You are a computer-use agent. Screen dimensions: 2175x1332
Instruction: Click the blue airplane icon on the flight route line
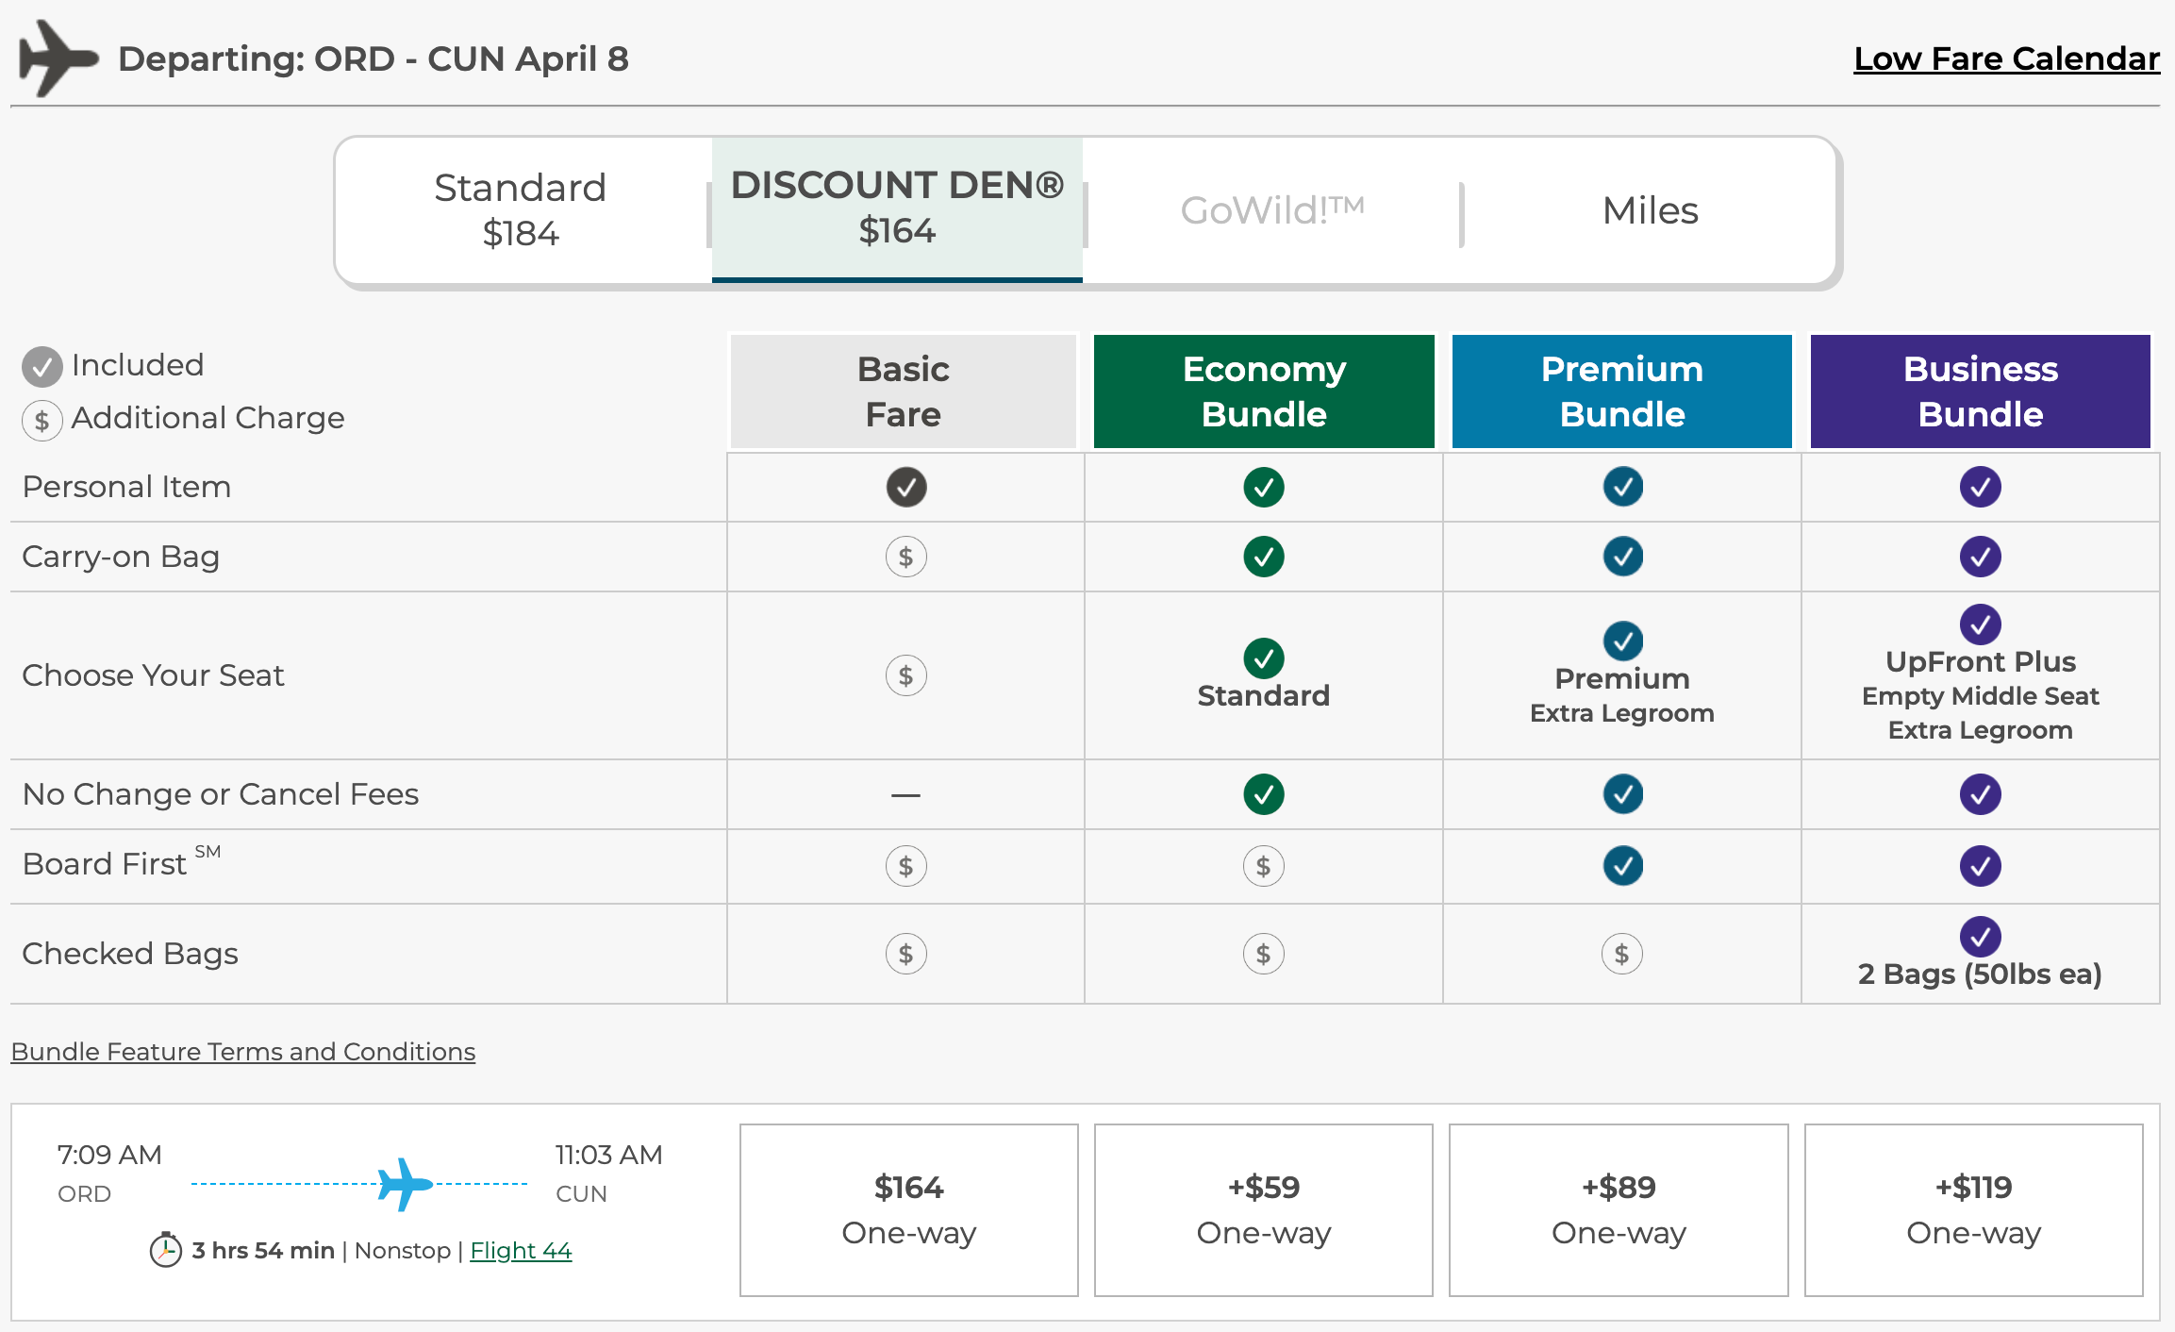[405, 1184]
